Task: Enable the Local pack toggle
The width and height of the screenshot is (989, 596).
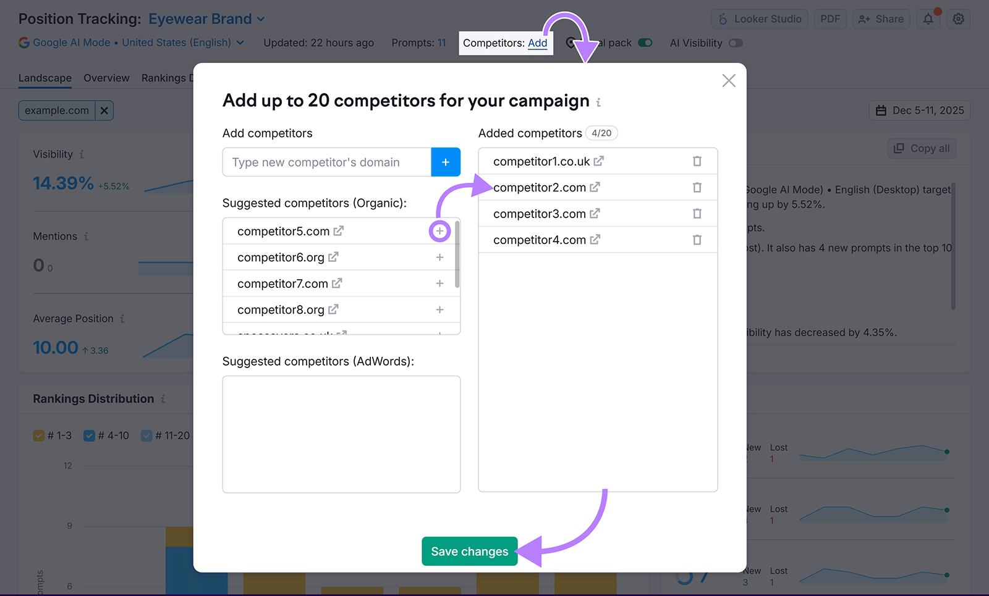Action: point(645,43)
